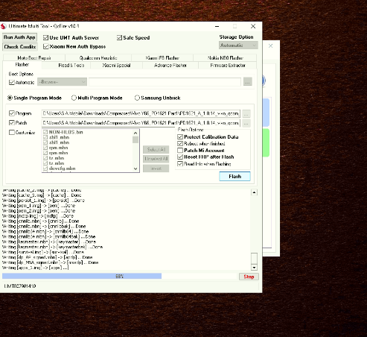
Task: Enable the Patch Mi Account checkbox
Action: [x=180, y=151]
